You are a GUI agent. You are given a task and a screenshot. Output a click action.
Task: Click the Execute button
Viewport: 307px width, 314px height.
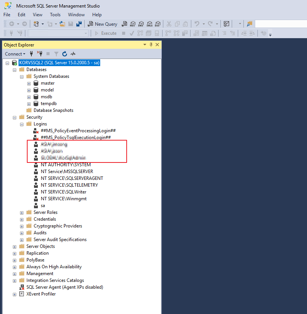105,33
